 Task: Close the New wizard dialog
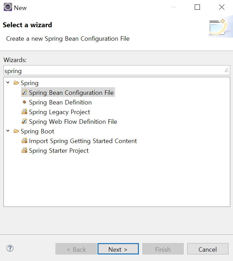click(222, 7)
